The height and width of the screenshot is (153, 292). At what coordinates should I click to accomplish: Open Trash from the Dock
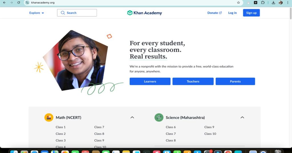click(278, 151)
